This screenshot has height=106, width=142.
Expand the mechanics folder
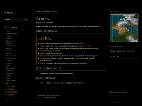(10, 86)
